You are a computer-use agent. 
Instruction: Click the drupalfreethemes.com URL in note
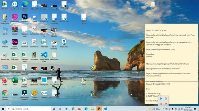(x=160, y=49)
